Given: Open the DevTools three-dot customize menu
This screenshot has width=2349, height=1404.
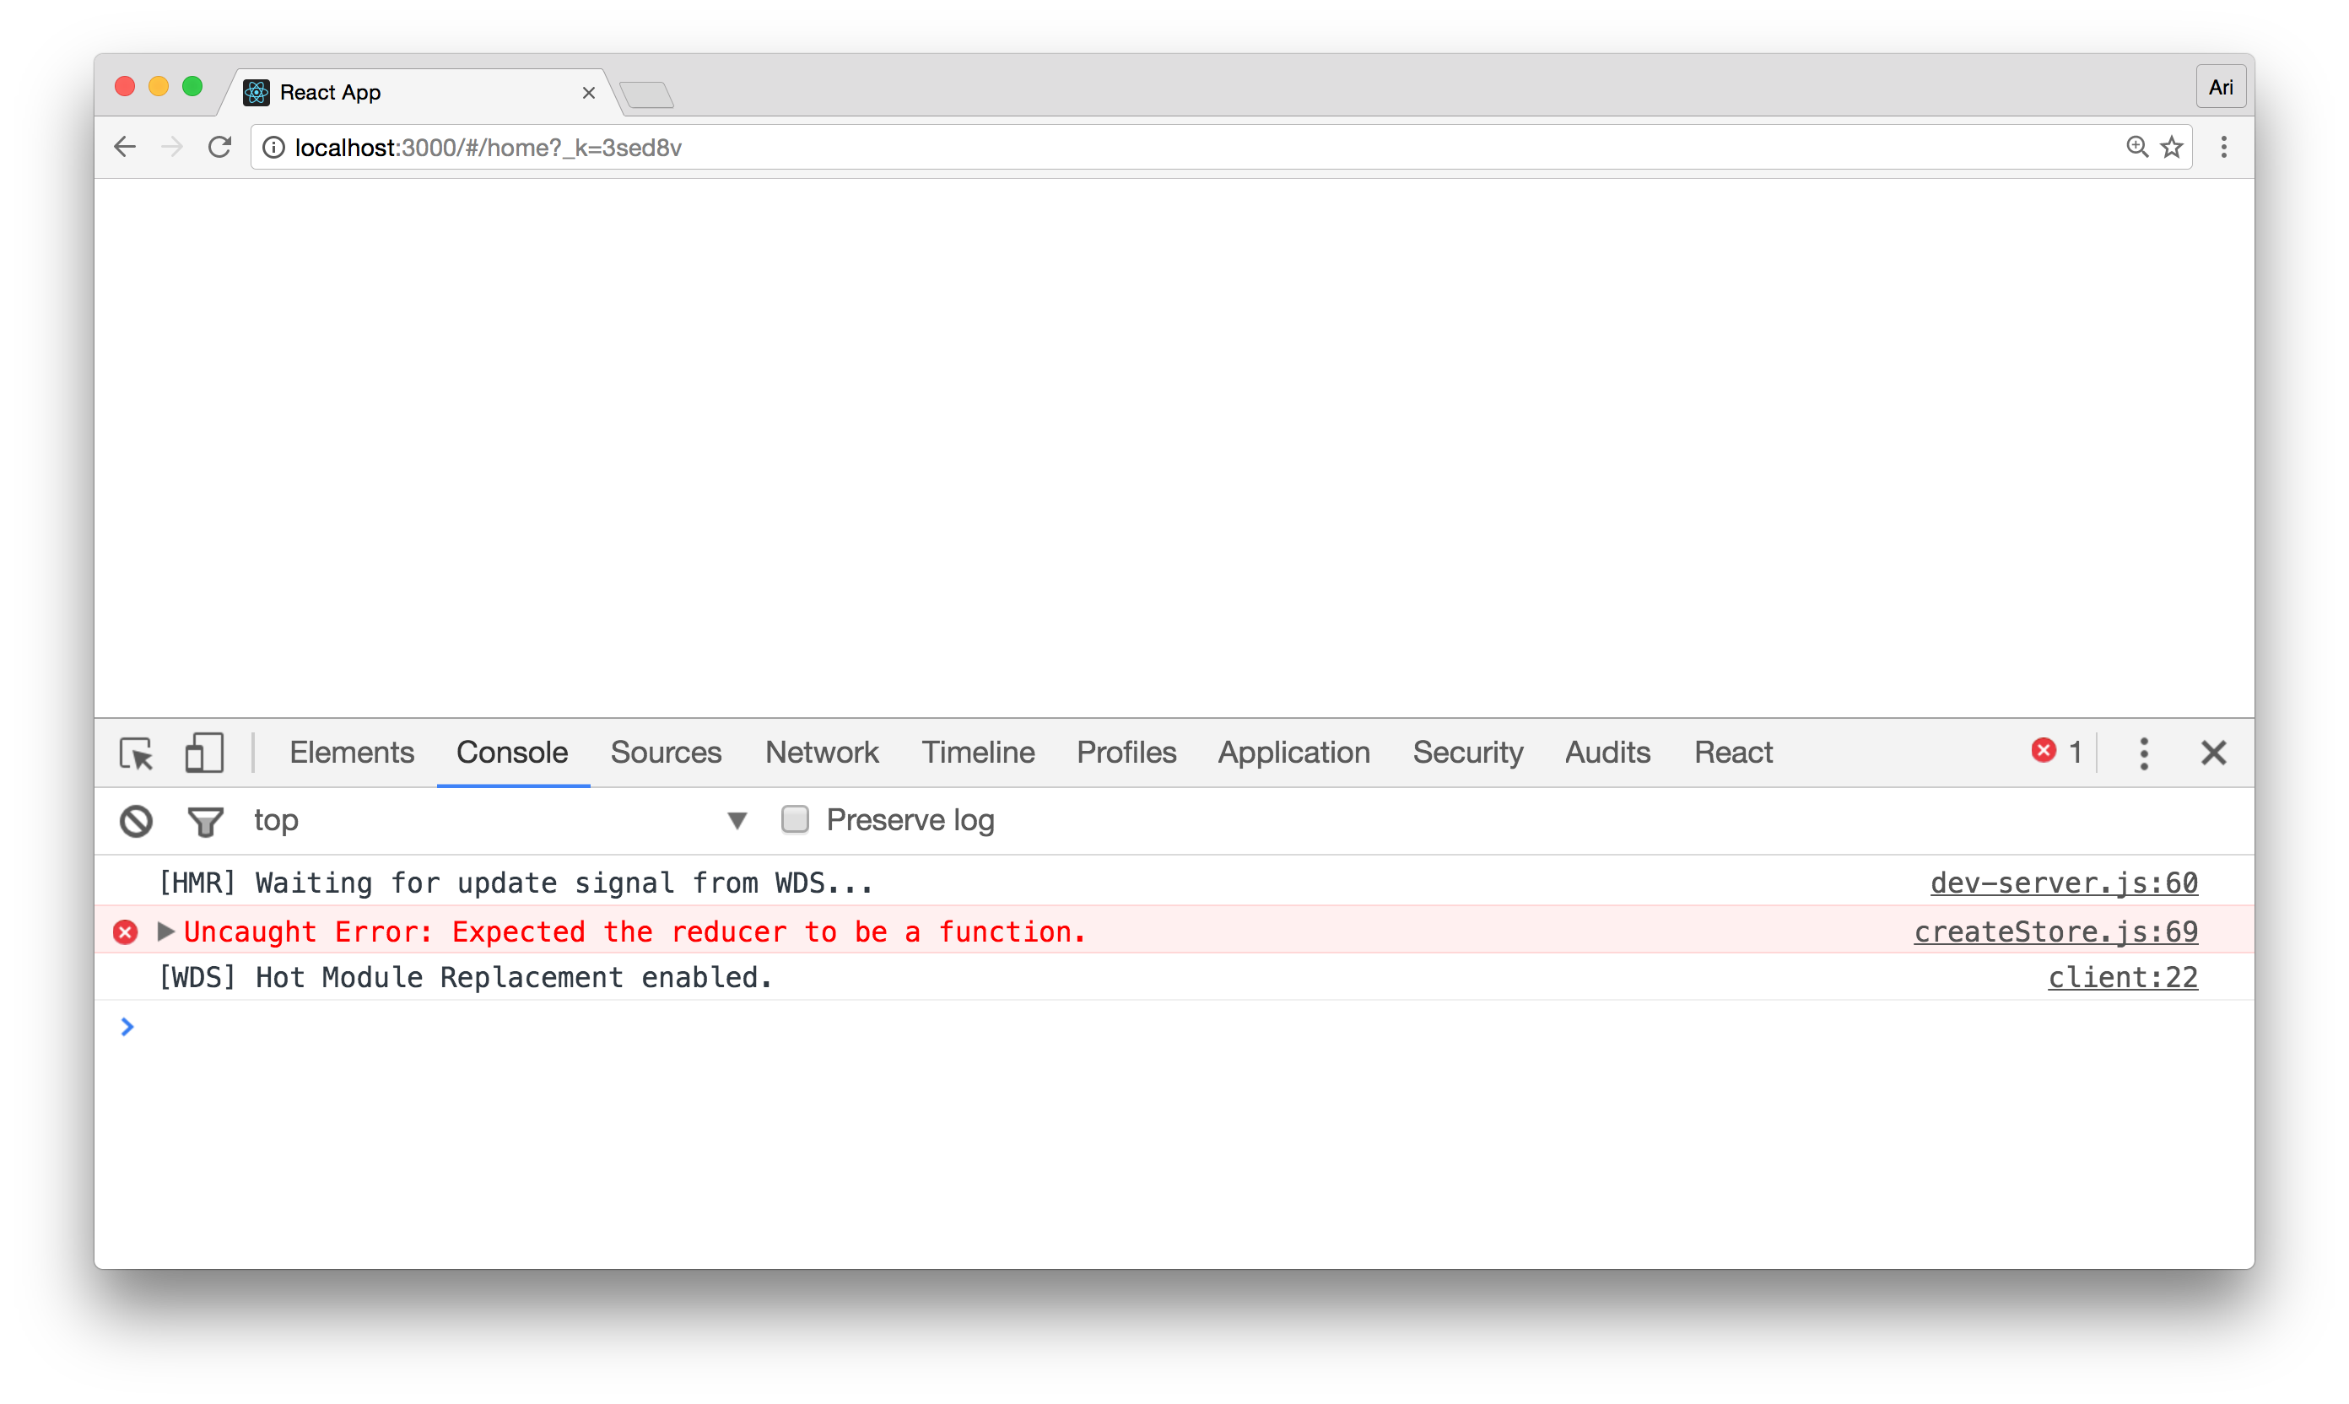Looking at the screenshot, I should 2144,753.
